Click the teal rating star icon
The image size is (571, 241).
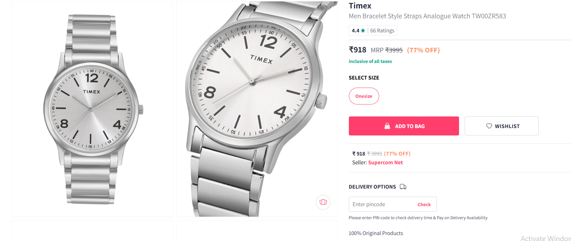point(363,31)
